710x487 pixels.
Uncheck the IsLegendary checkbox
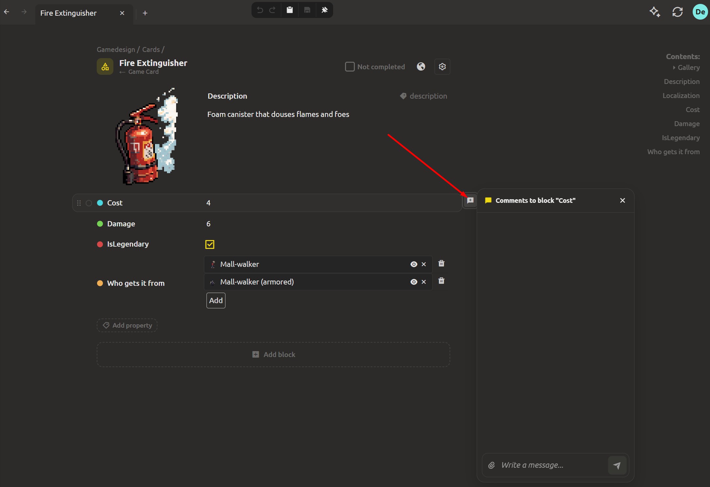pyautogui.click(x=210, y=244)
